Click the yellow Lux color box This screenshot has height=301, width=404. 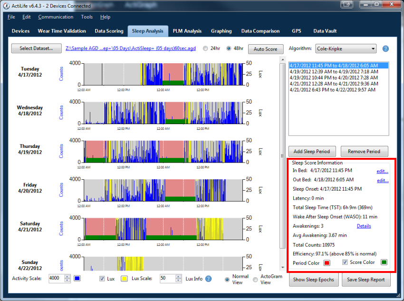(124, 279)
